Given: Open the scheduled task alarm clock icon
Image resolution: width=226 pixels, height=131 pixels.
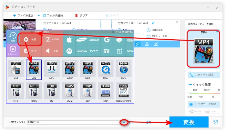Looking at the screenshot, I should coord(215,122).
